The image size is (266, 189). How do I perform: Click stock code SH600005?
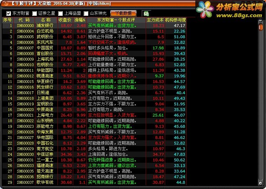tap(25, 37)
